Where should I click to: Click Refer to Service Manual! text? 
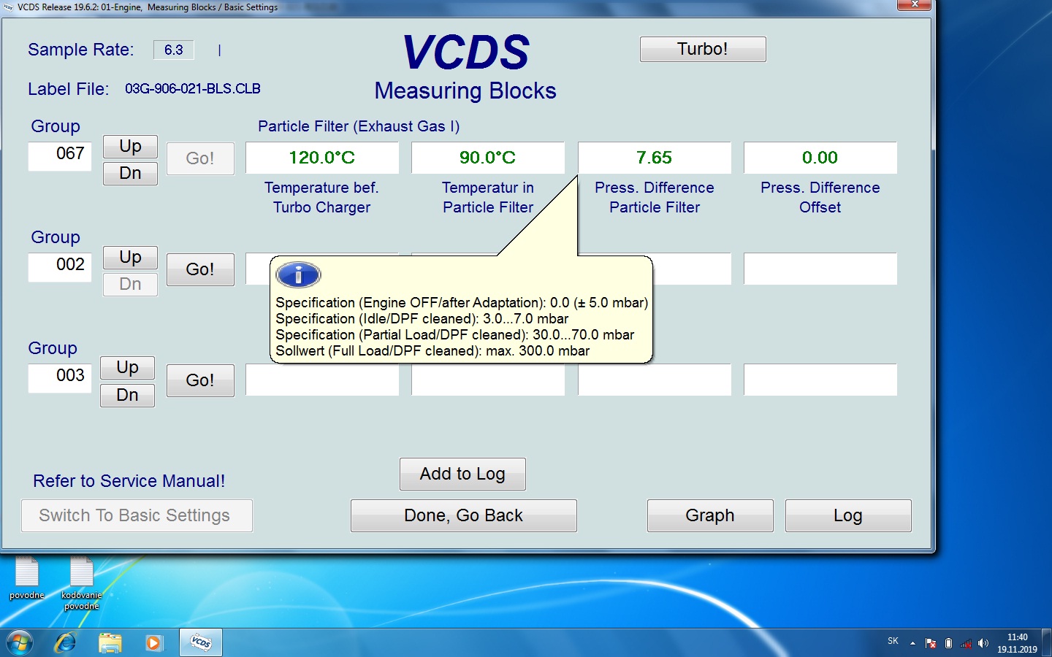(x=129, y=481)
